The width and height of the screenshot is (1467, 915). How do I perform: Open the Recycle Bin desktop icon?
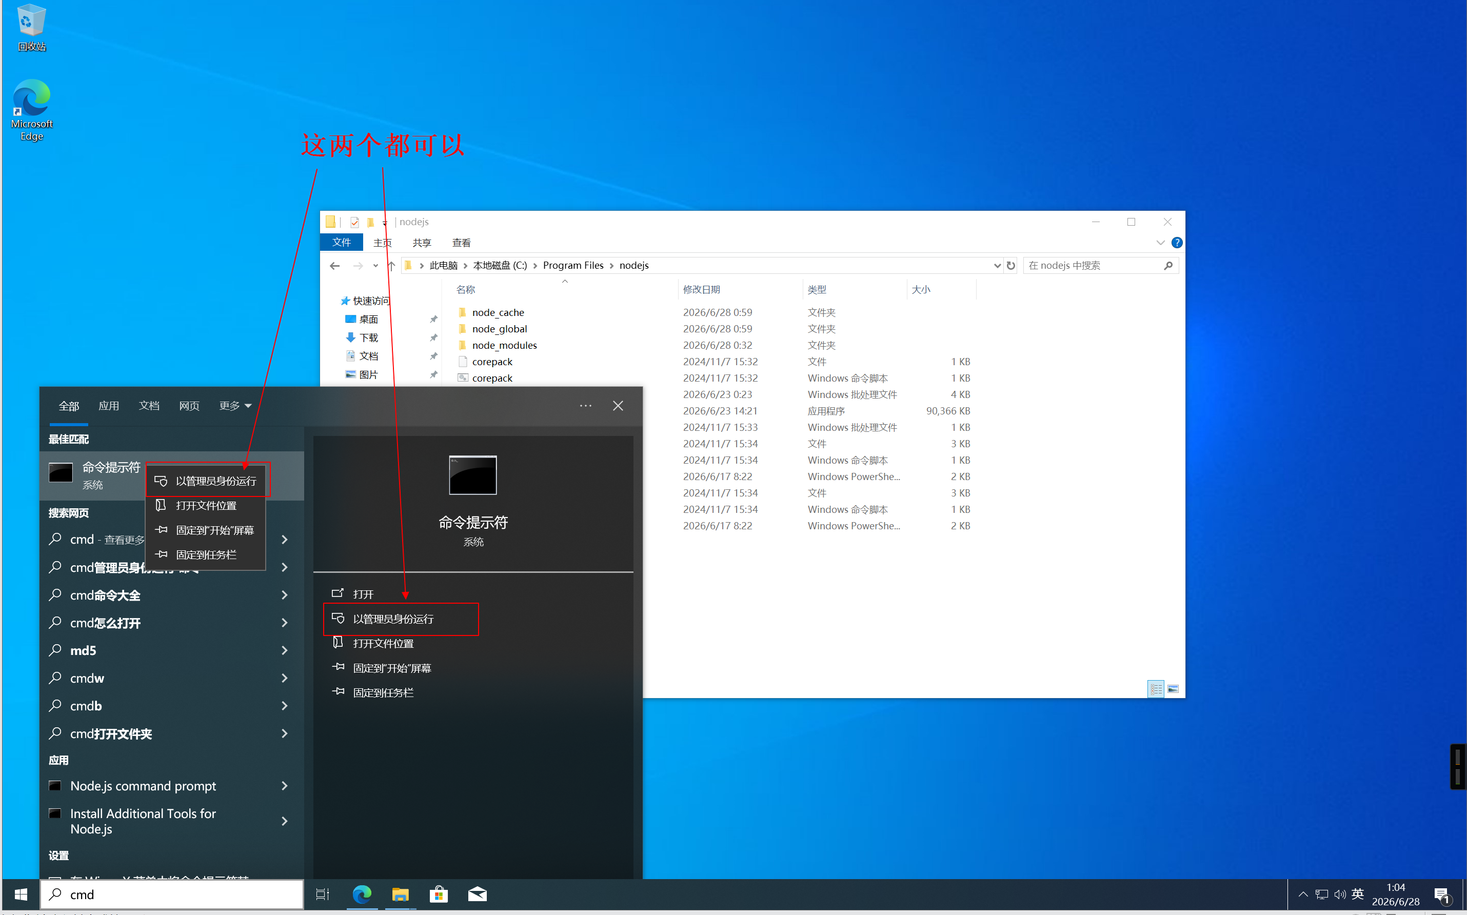(31, 27)
